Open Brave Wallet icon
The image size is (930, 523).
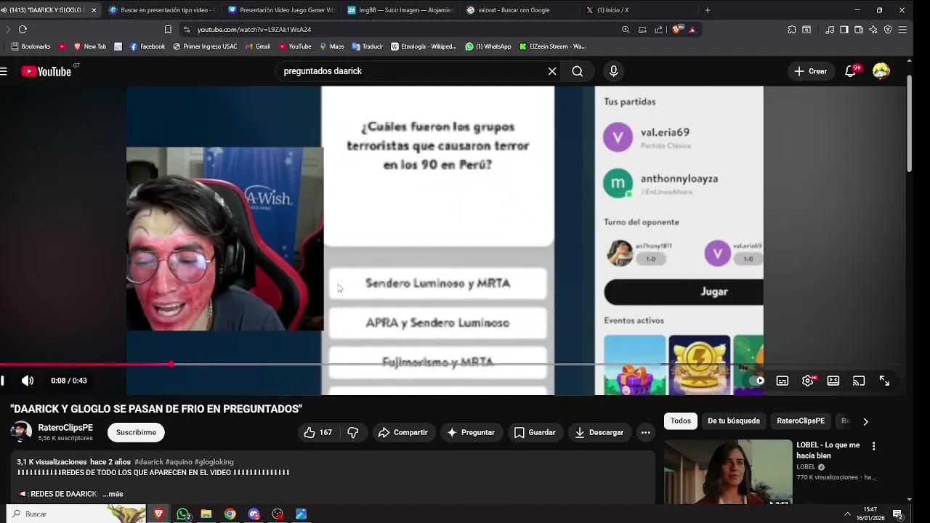tap(859, 30)
